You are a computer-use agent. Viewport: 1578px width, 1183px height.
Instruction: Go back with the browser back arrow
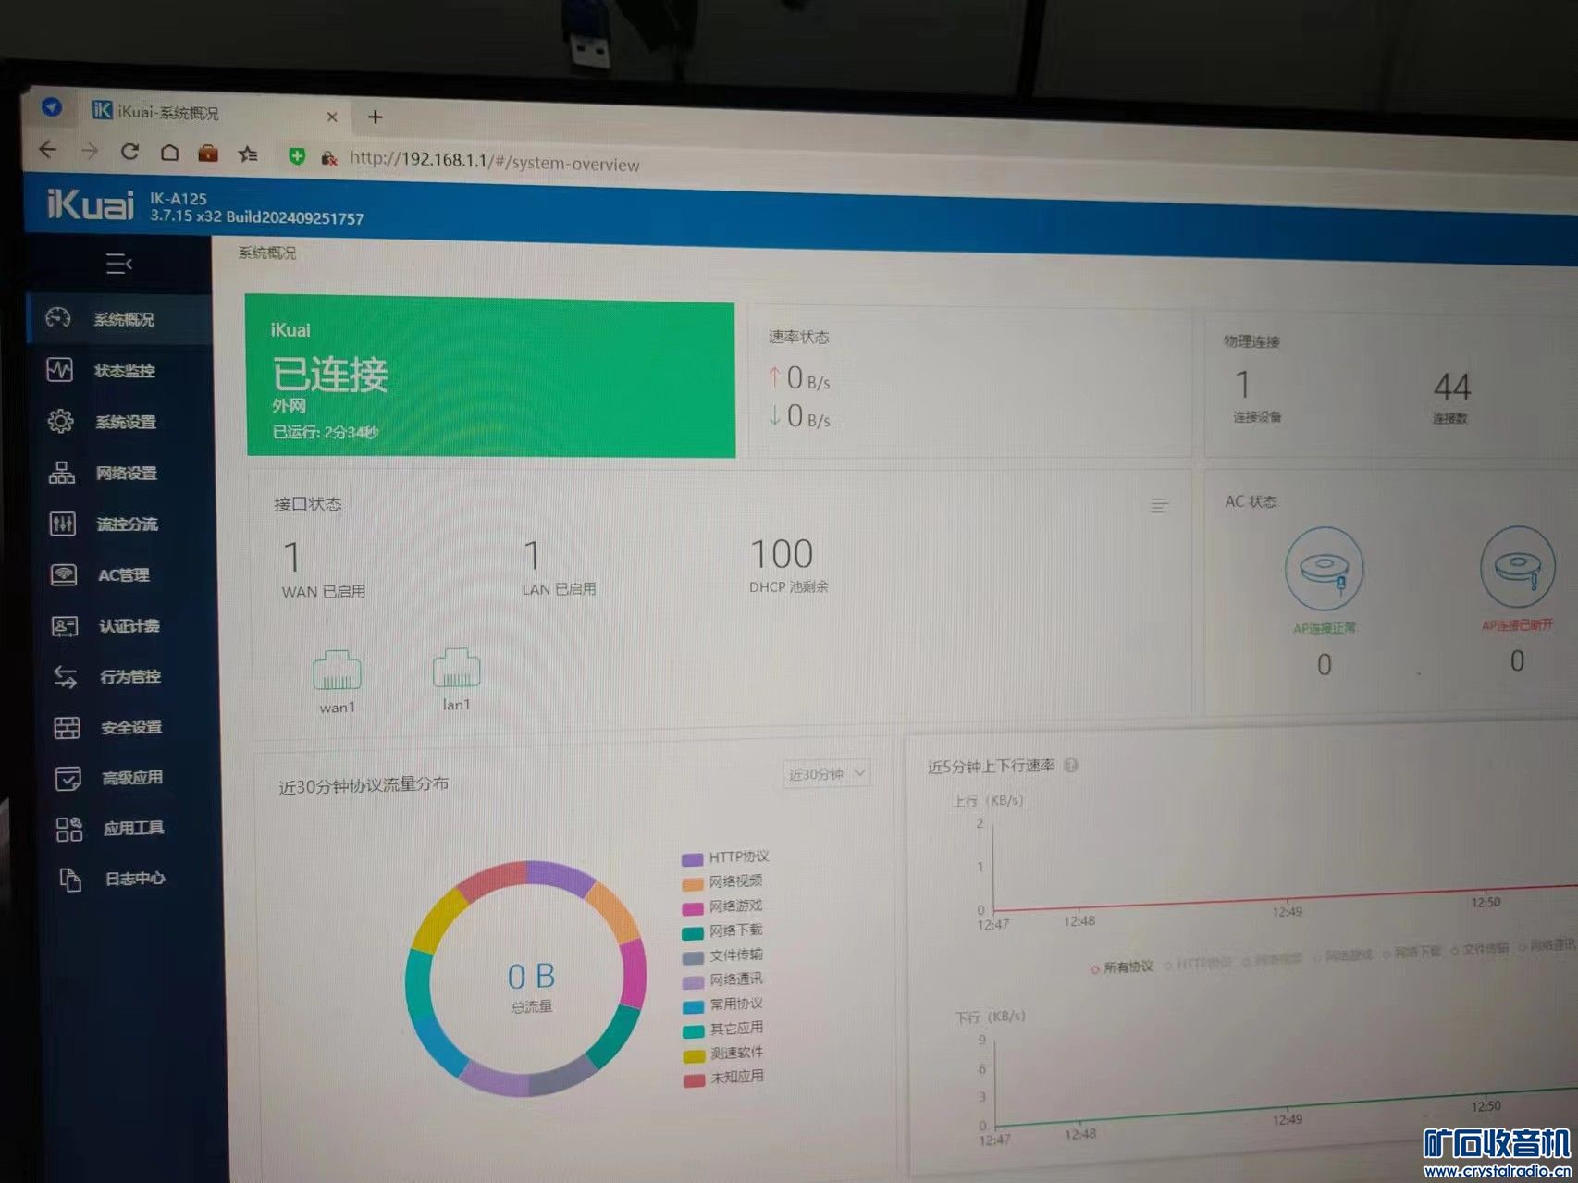(x=48, y=149)
